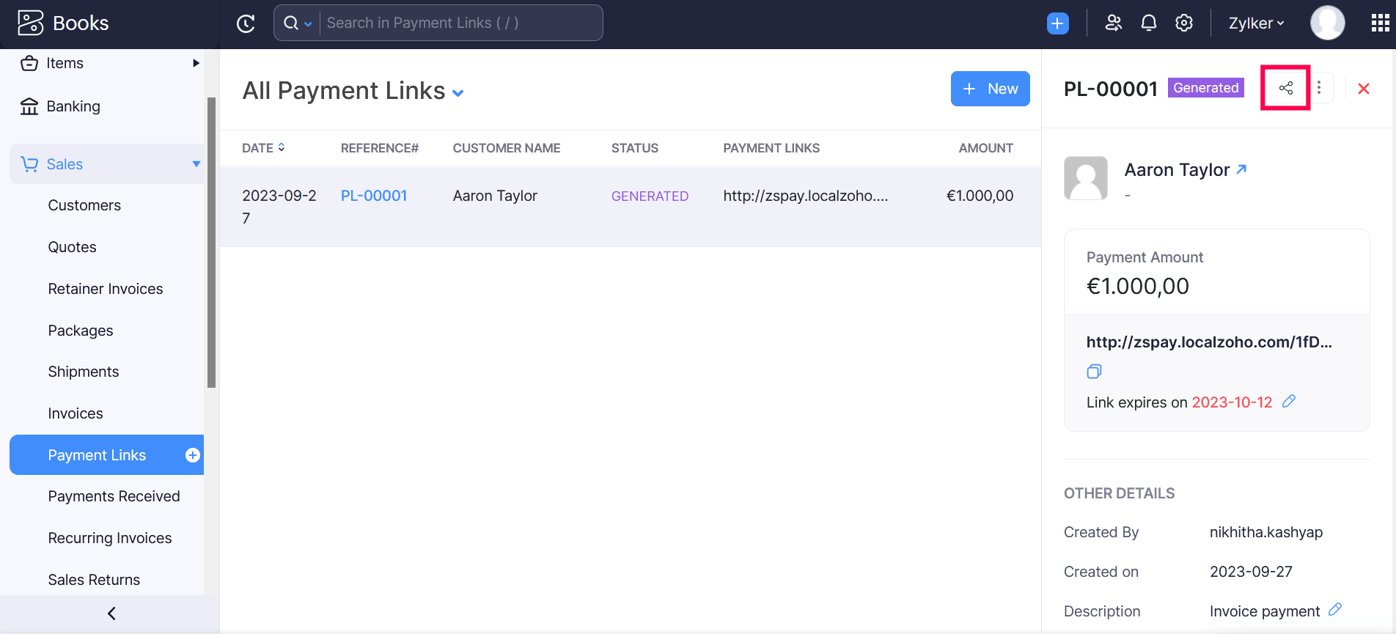The height and width of the screenshot is (634, 1396).
Task: Open recent activity history icon
Action: tap(246, 23)
